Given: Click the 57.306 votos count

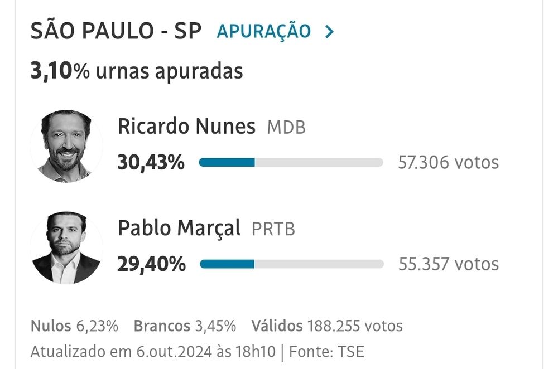Looking at the screenshot, I should click(x=449, y=162).
